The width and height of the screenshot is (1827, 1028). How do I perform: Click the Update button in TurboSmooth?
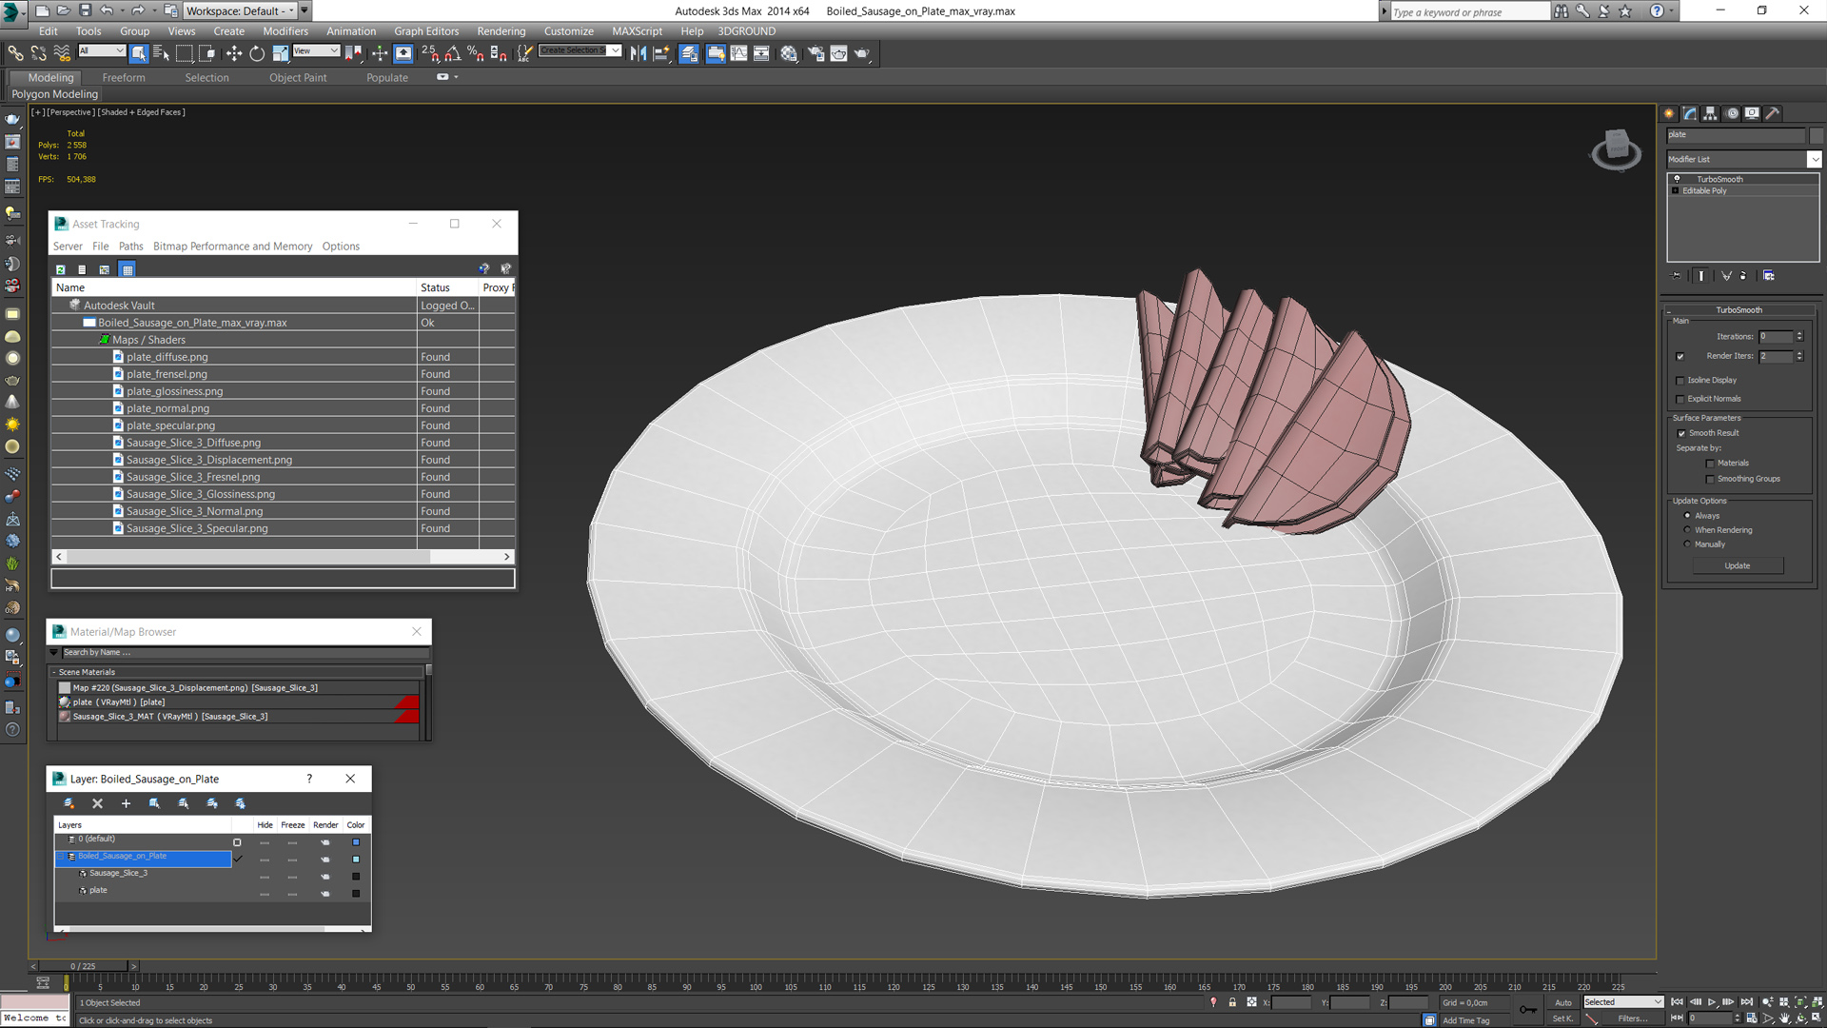pyautogui.click(x=1737, y=566)
